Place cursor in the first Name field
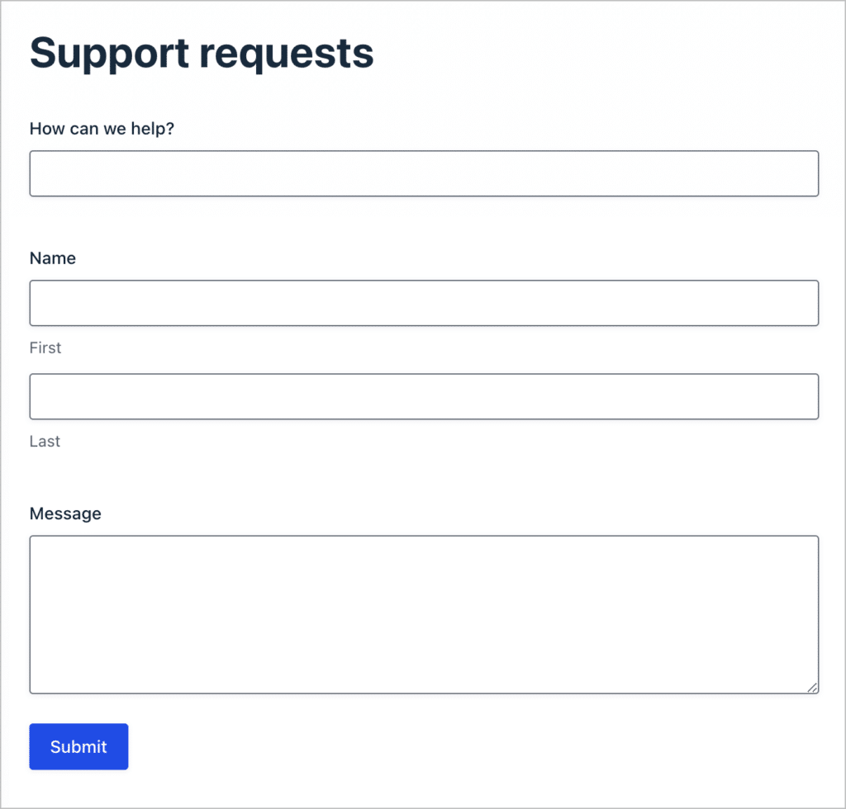The width and height of the screenshot is (846, 809). tap(423, 302)
